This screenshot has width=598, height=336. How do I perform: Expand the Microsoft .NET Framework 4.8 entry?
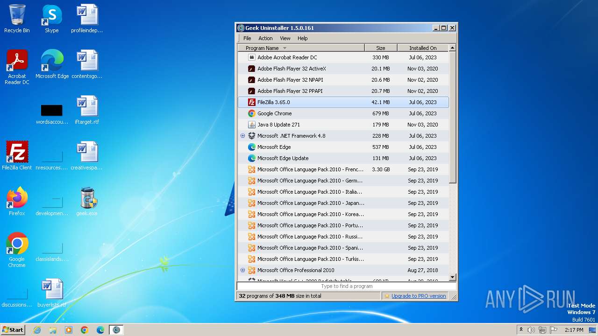(242, 136)
